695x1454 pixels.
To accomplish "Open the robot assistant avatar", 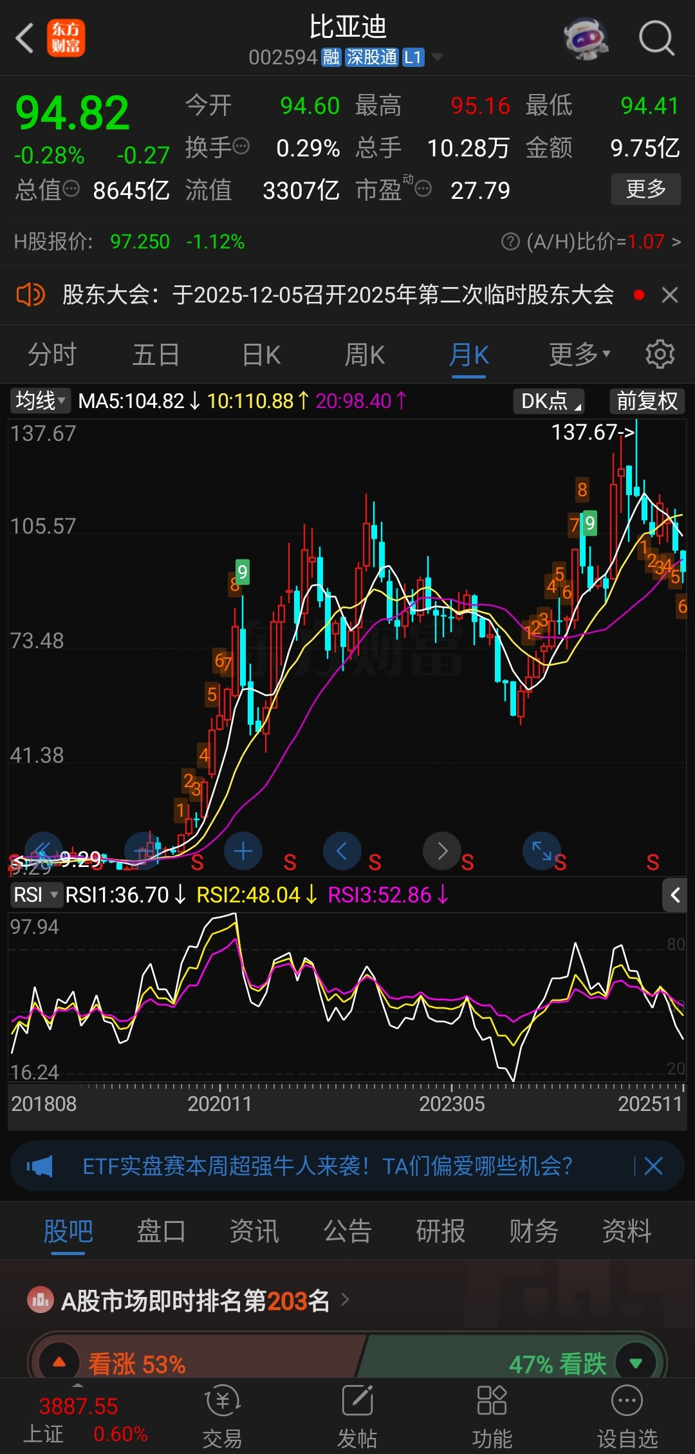I will coord(586,39).
